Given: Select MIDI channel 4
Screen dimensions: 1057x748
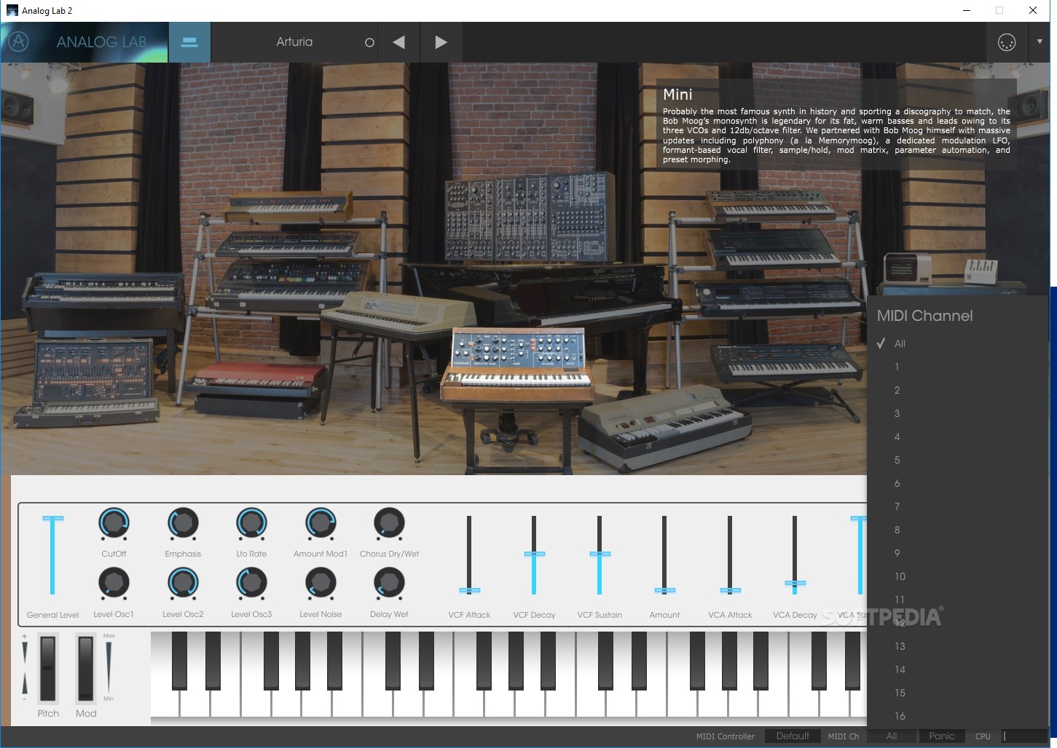Looking at the screenshot, I should pyautogui.click(x=958, y=437).
